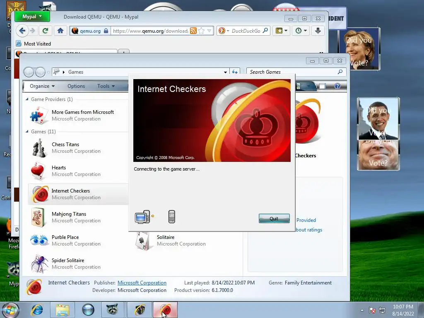Show hidden system tray icons
Screen dimensions: 424x318
pos(362,310)
